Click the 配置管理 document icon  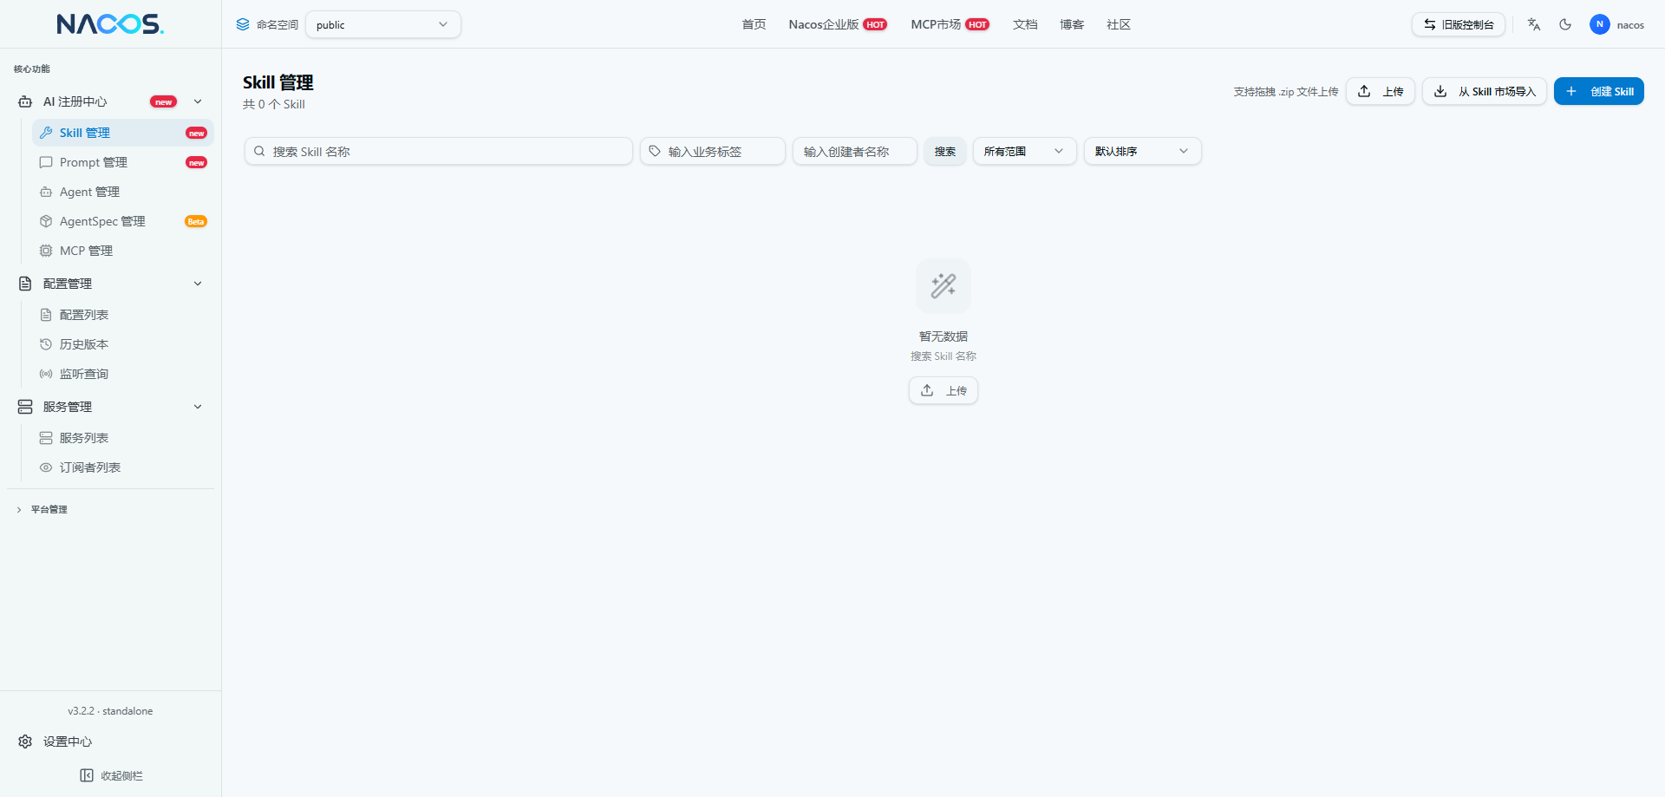pos(25,284)
